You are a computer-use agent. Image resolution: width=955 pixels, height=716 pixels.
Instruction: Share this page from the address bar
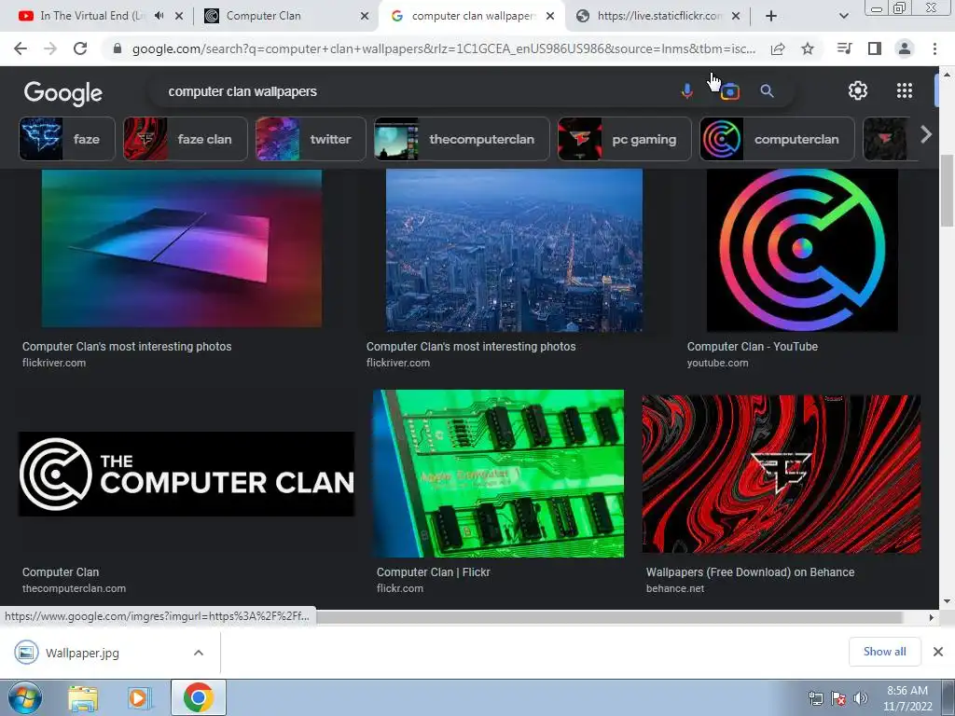click(x=778, y=48)
